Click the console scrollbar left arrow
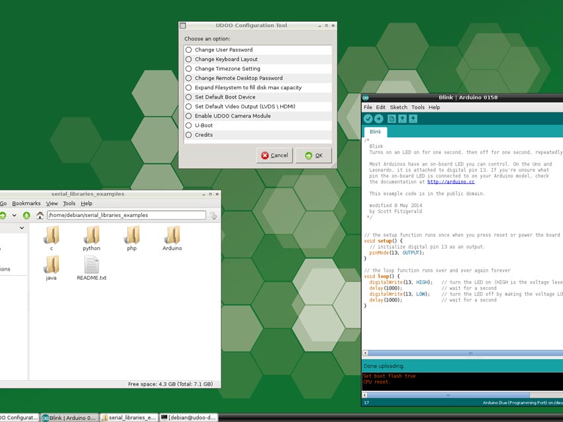563x422 pixels. pyautogui.click(x=365, y=395)
